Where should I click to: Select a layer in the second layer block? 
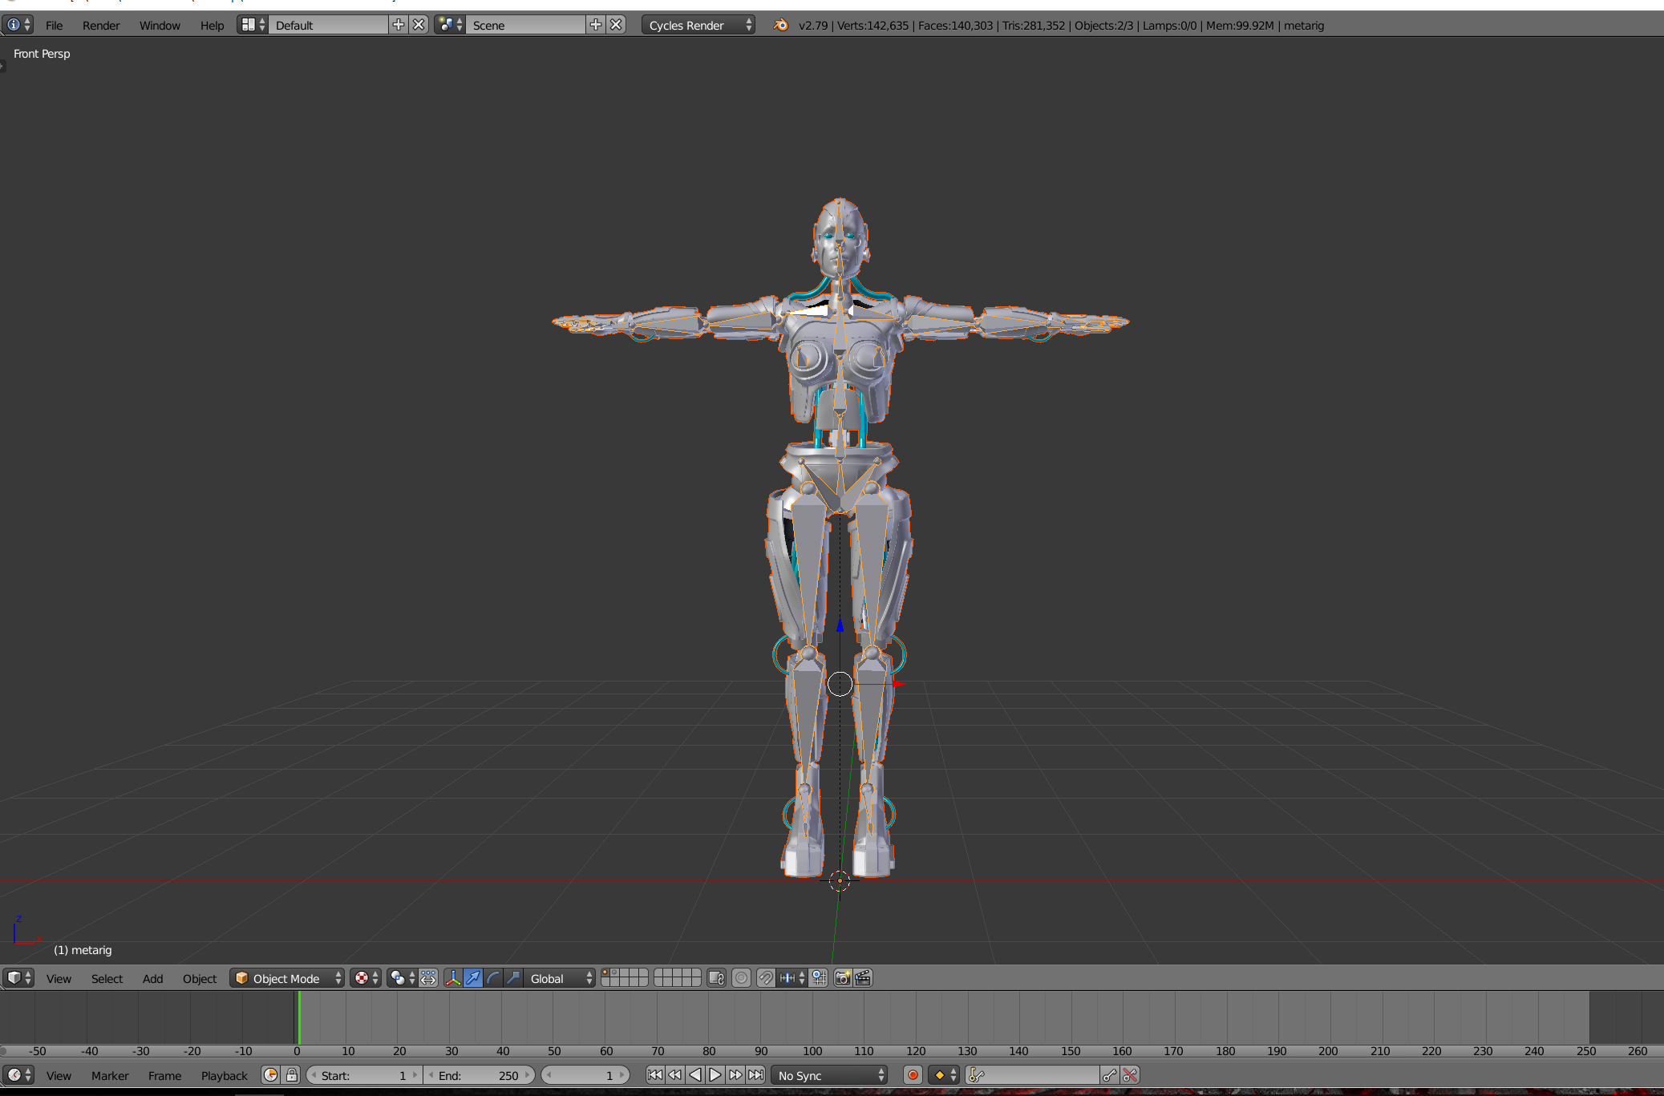tap(678, 978)
